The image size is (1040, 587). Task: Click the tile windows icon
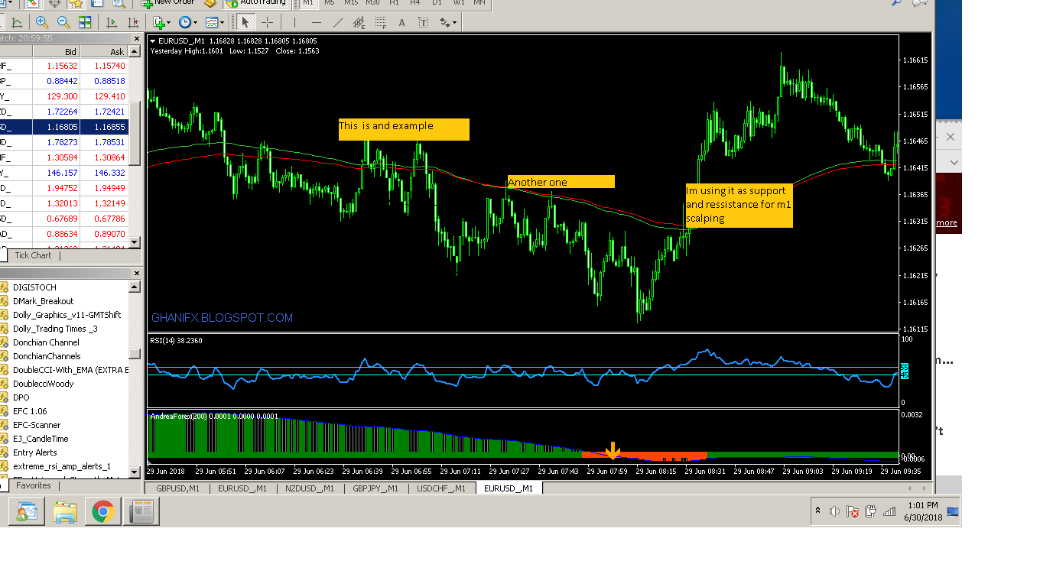pyautogui.click(x=85, y=23)
